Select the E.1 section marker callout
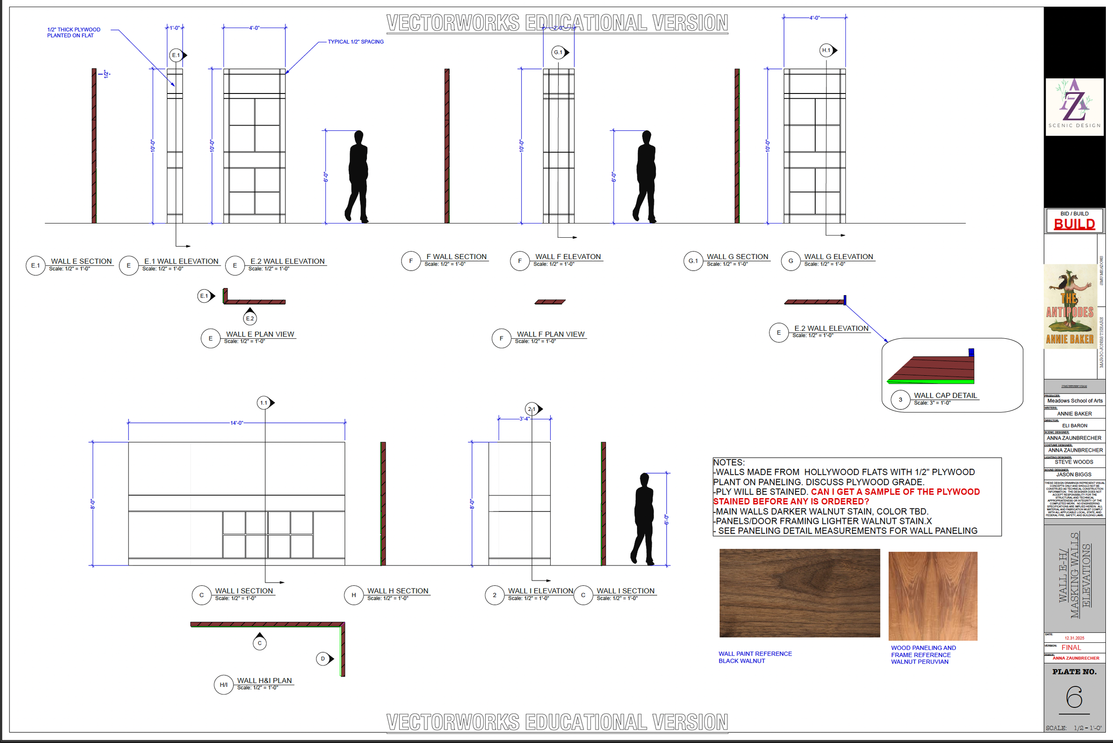This screenshot has height=743, width=1113. pyautogui.click(x=176, y=55)
